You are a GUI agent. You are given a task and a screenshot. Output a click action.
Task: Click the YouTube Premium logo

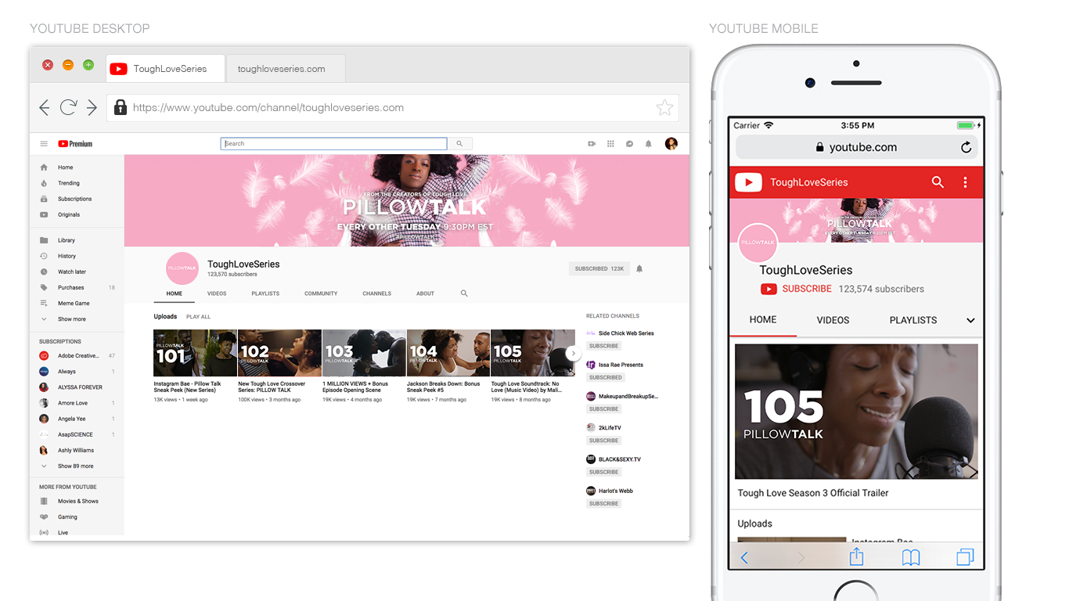[76, 144]
